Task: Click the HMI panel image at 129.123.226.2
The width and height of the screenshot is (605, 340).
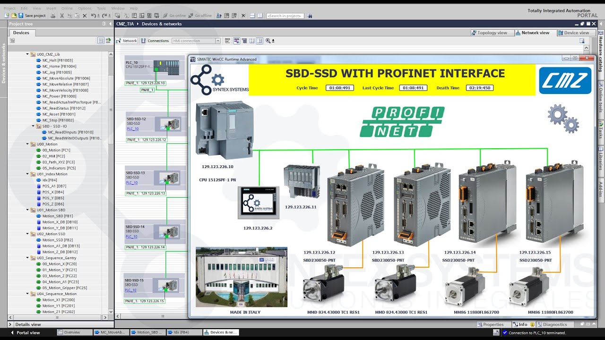Action: (x=258, y=203)
